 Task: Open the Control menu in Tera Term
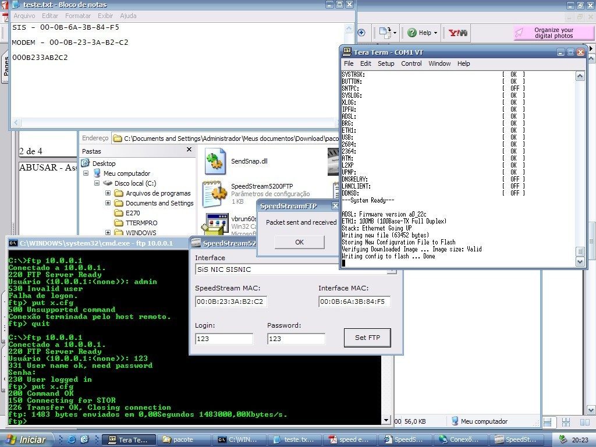click(411, 63)
